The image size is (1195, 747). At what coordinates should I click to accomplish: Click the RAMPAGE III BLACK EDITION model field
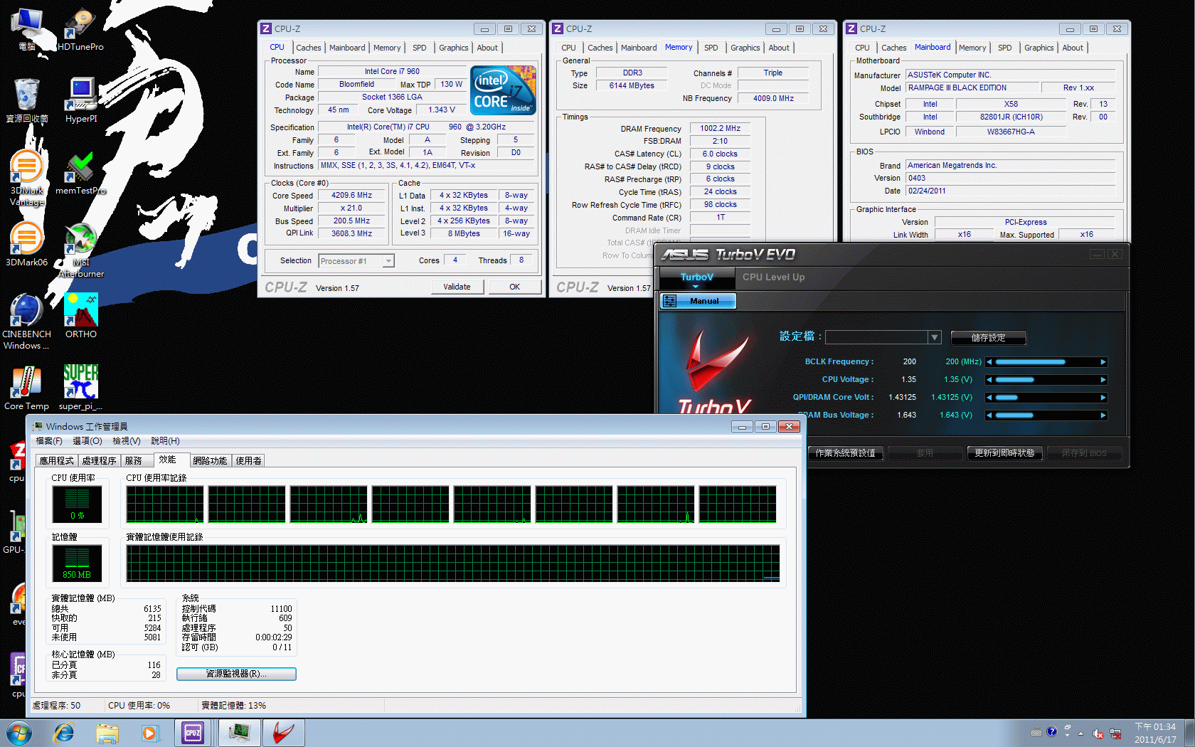pos(971,88)
